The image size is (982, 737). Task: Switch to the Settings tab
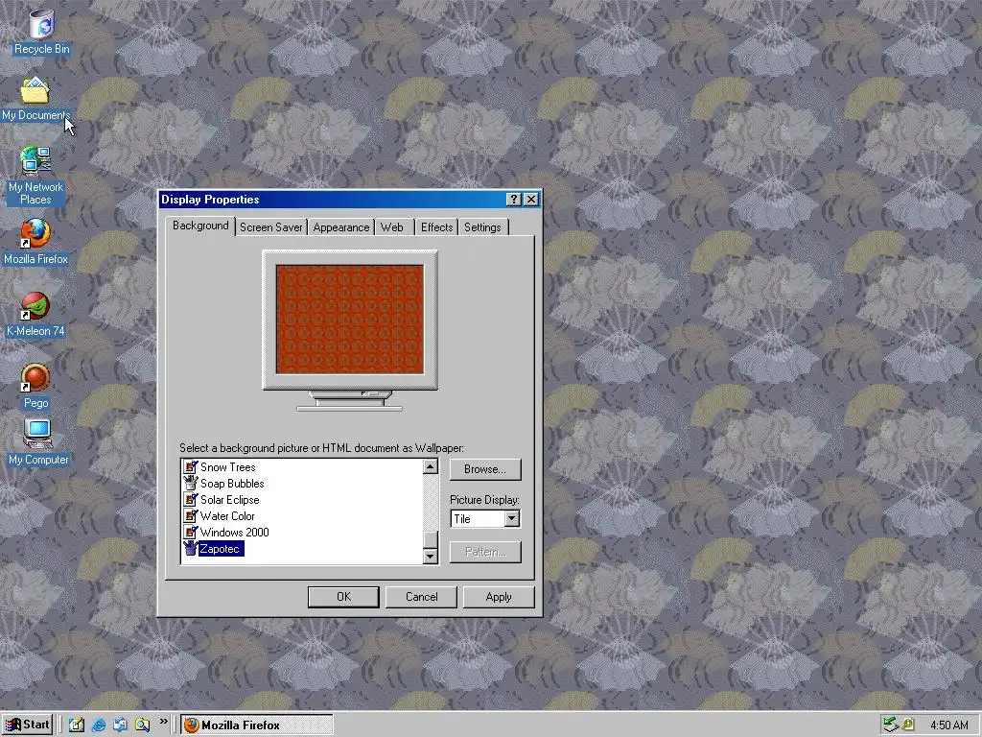tap(482, 226)
